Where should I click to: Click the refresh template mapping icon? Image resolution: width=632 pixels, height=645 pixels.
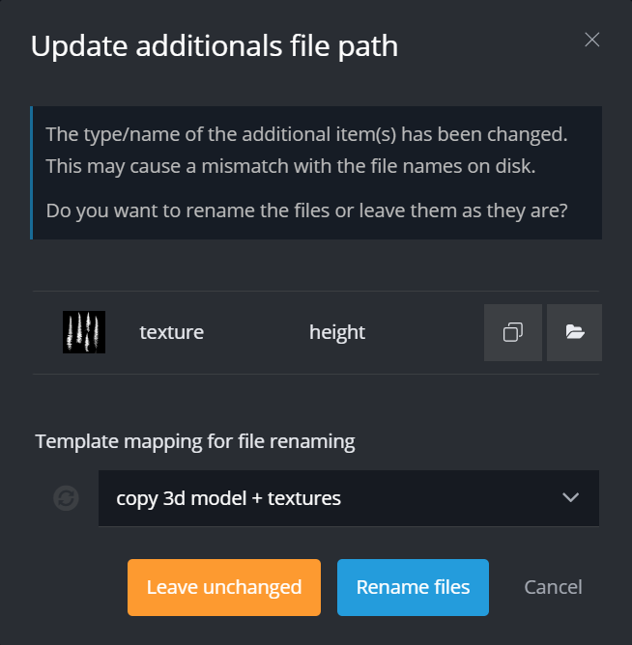coord(66,498)
